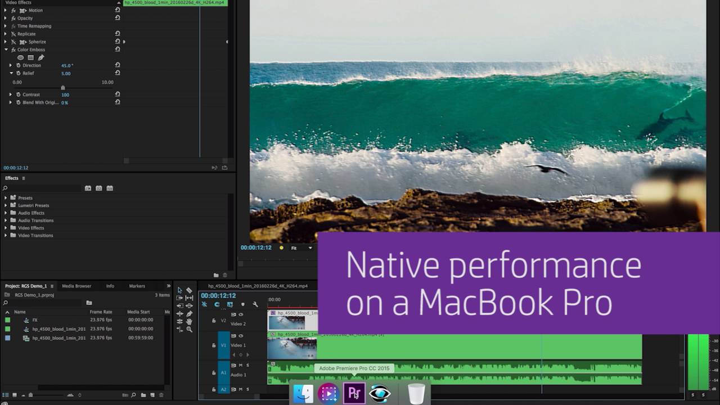The image size is (720, 405).
Task: Toggle lock on track A1
Action: [x=214, y=372]
